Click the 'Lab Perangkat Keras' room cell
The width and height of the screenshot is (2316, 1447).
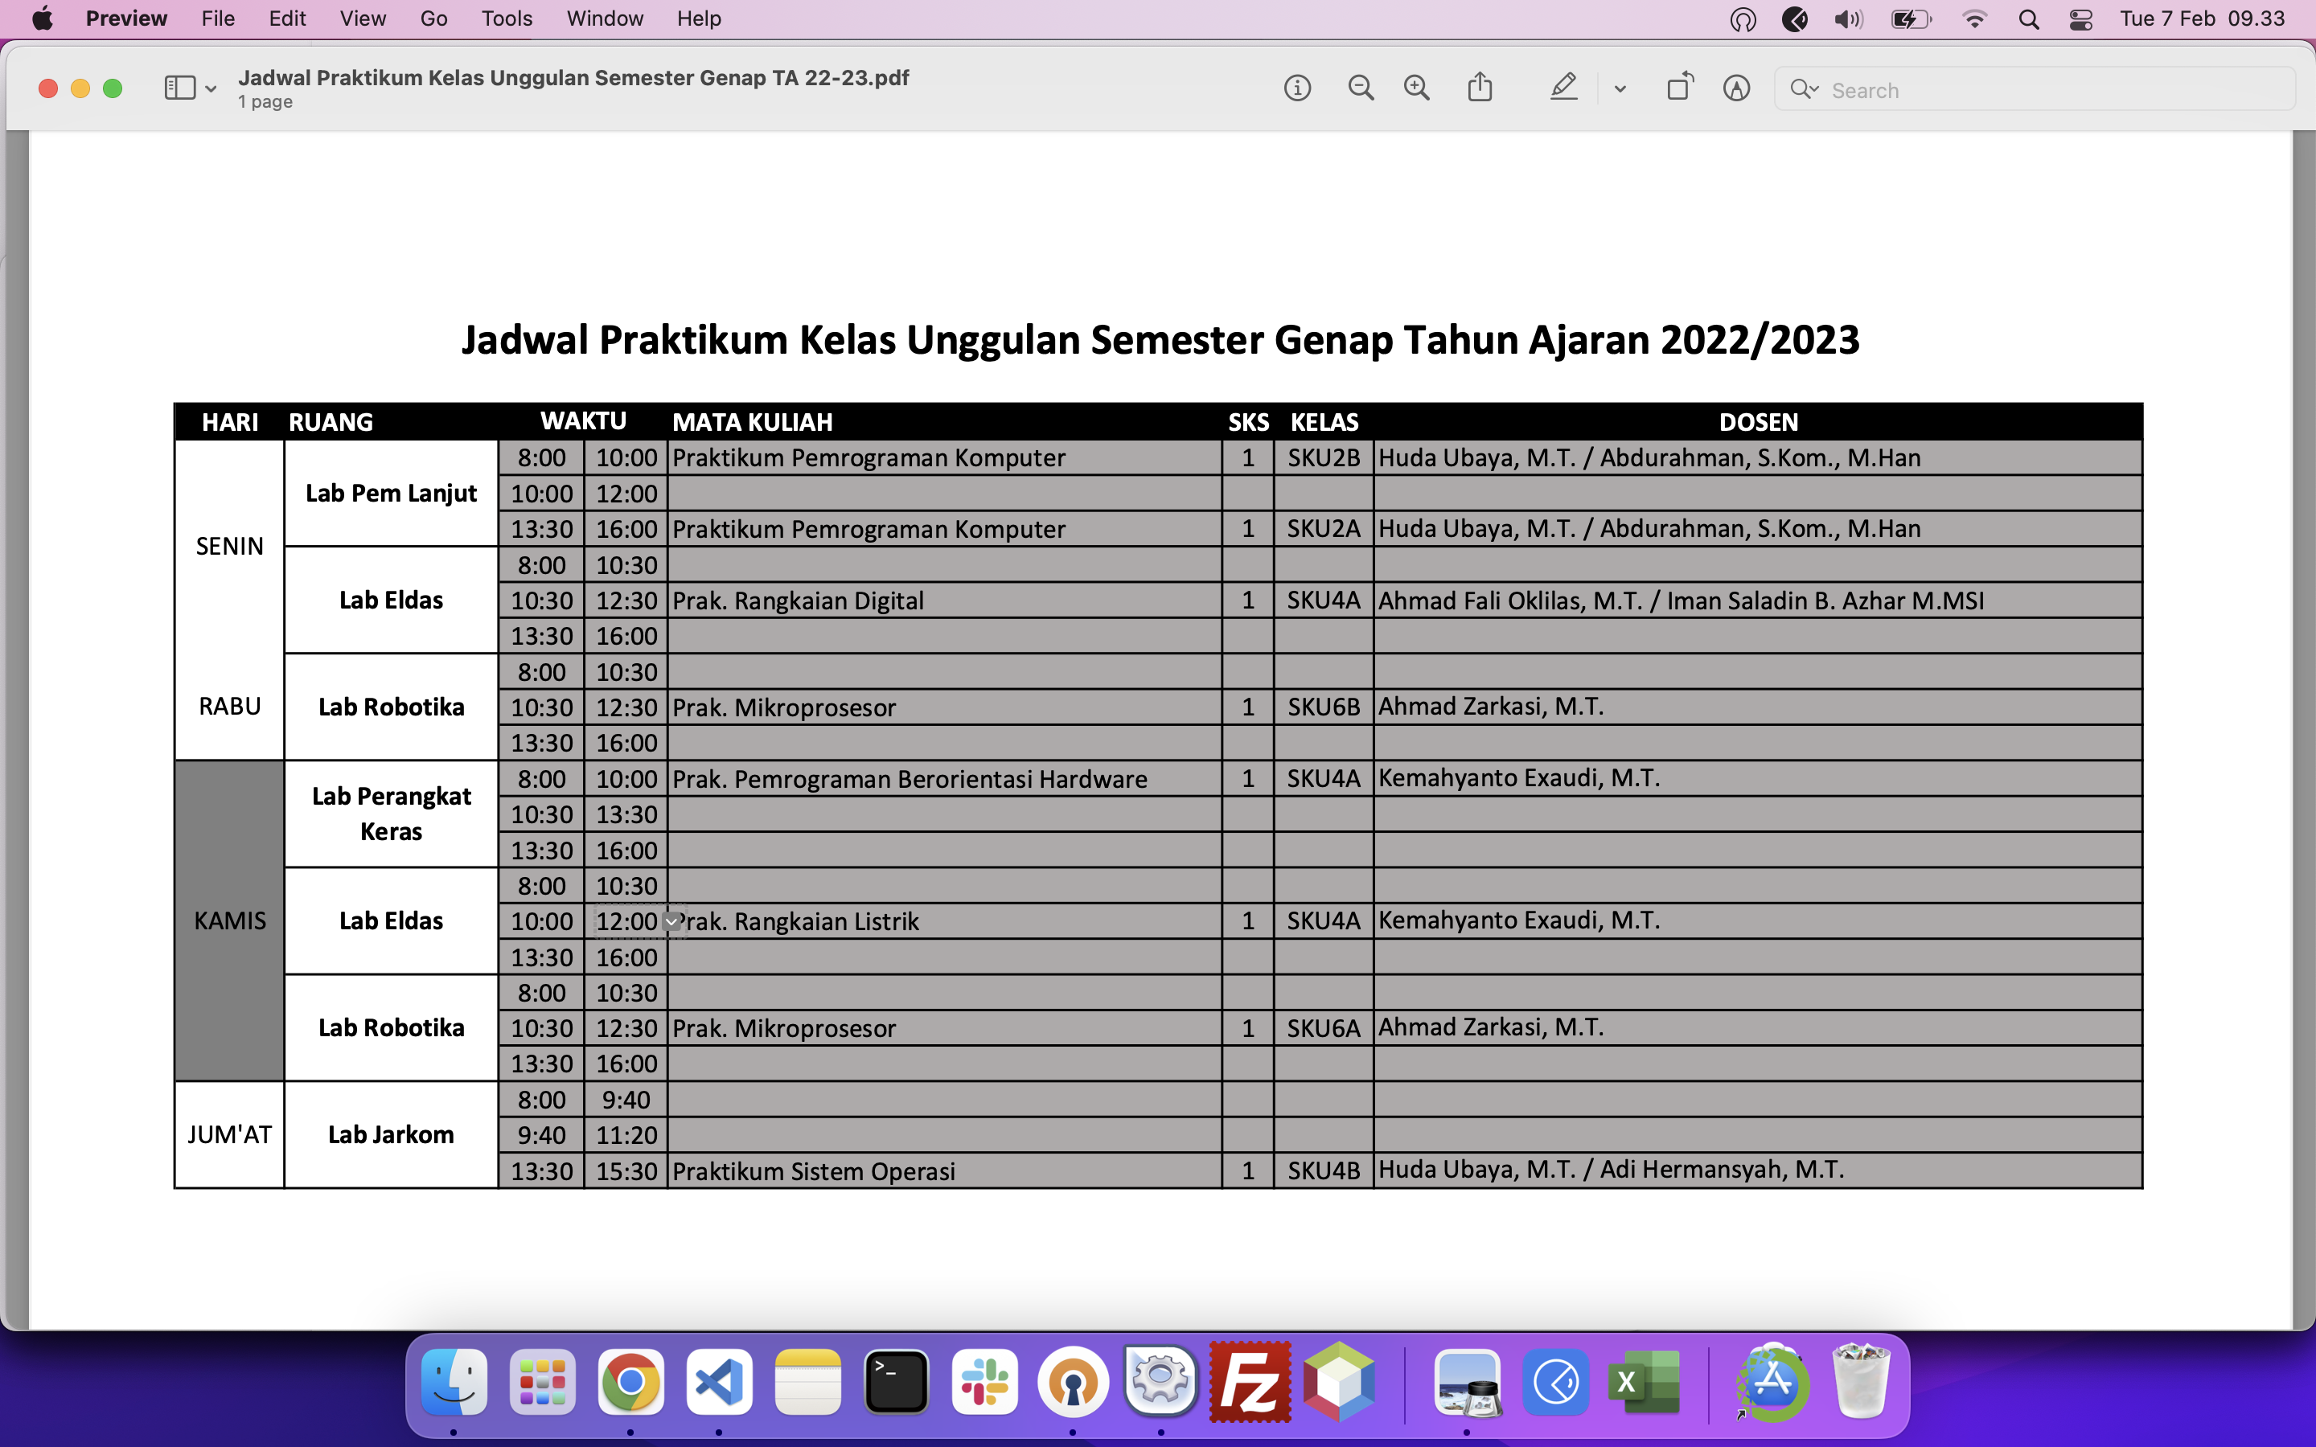pos(391,814)
